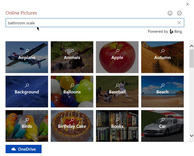The height and width of the screenshot is (156, 194).
Task: Click the OneDrive cloud icon
Action: pos(13,149)
